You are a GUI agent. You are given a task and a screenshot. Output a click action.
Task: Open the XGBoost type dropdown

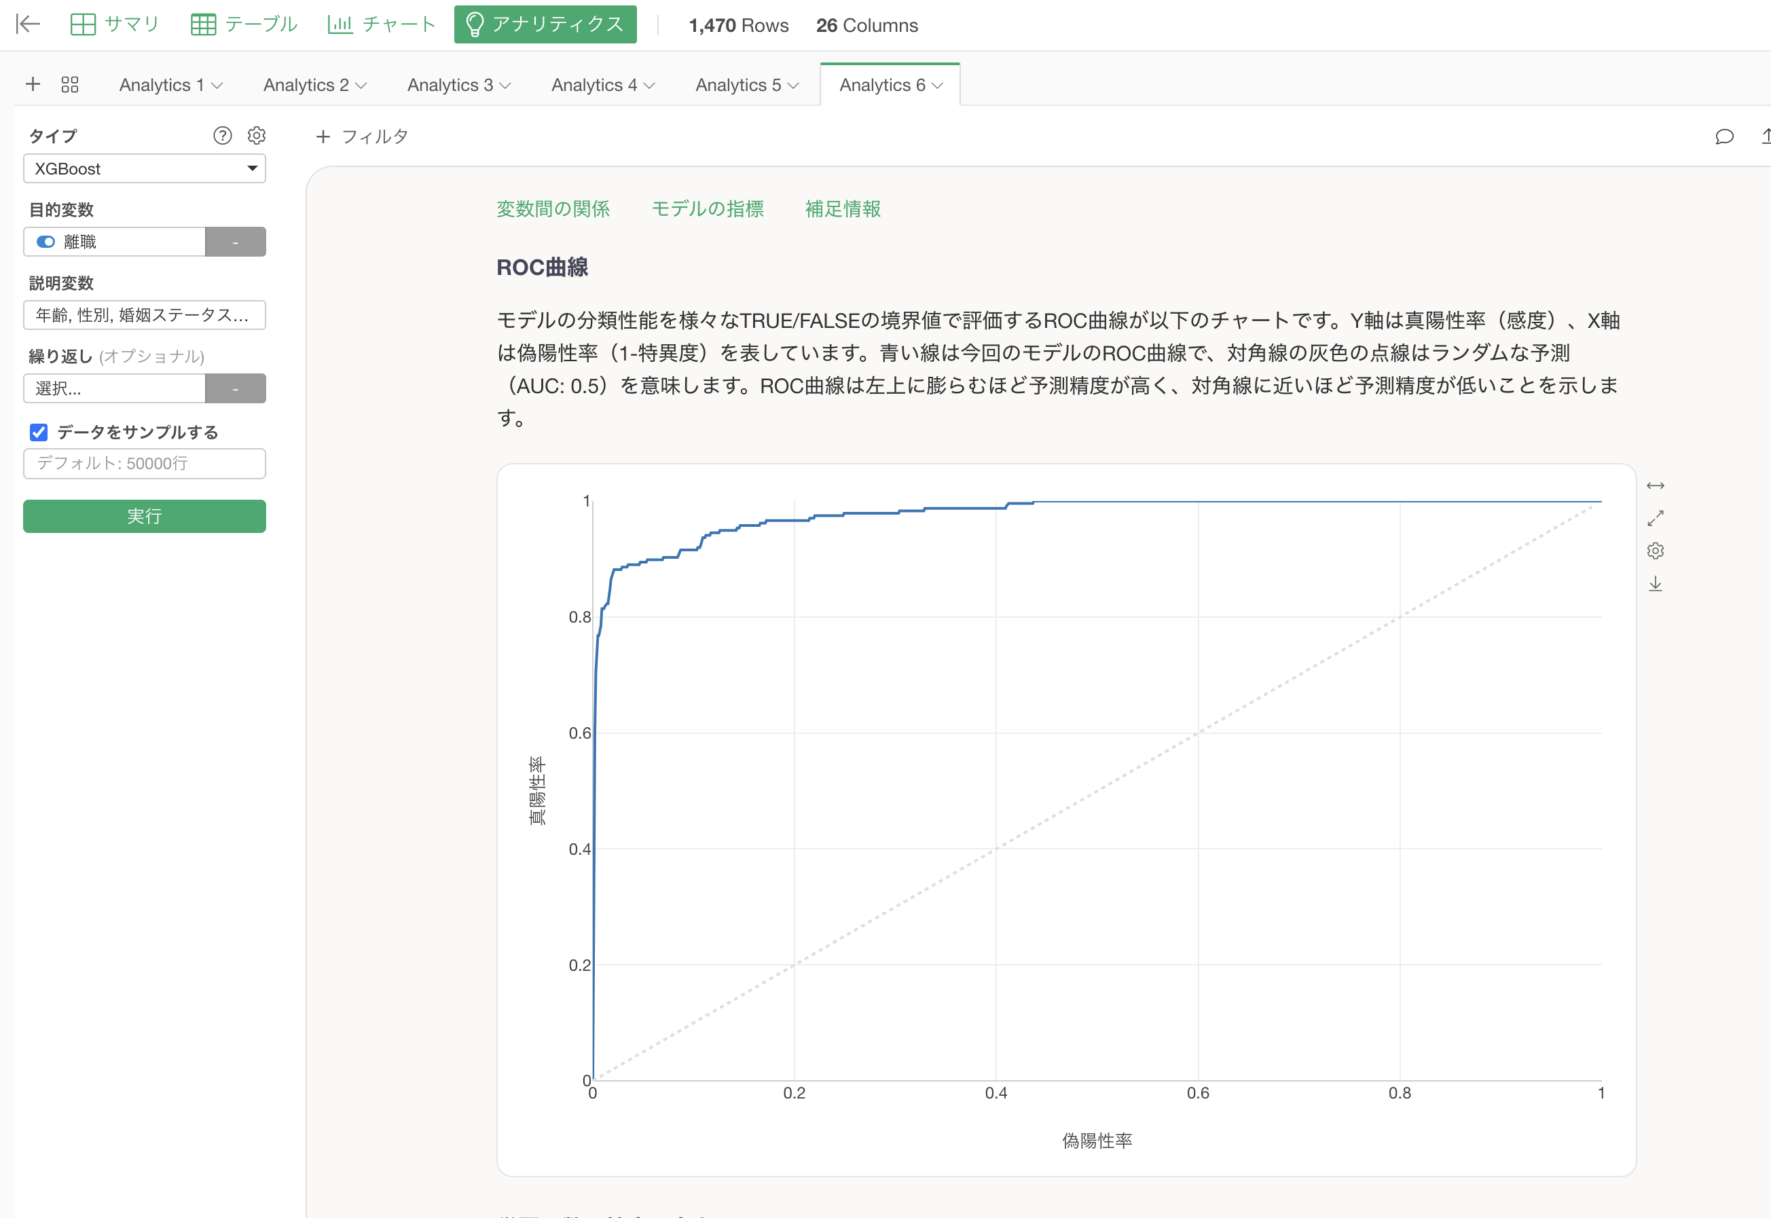[x=144, y=168]
